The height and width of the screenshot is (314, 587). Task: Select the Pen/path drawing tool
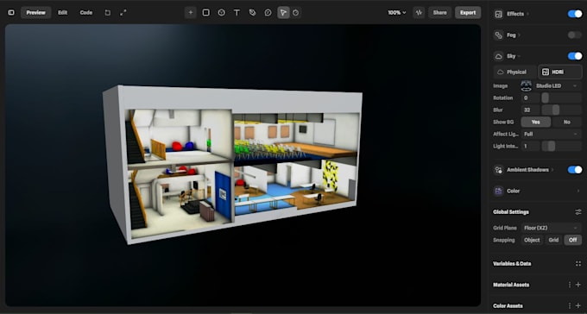coord(252,13)
